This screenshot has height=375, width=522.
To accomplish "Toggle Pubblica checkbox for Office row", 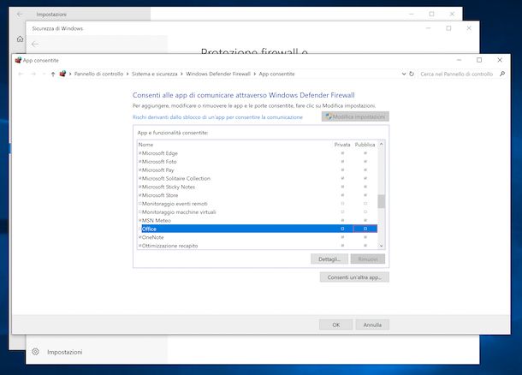I will (x=365, y=229).
